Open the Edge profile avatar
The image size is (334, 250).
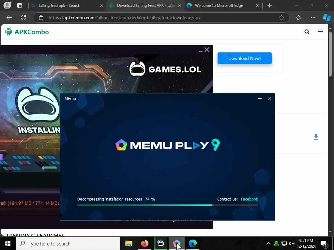point(7,5)
